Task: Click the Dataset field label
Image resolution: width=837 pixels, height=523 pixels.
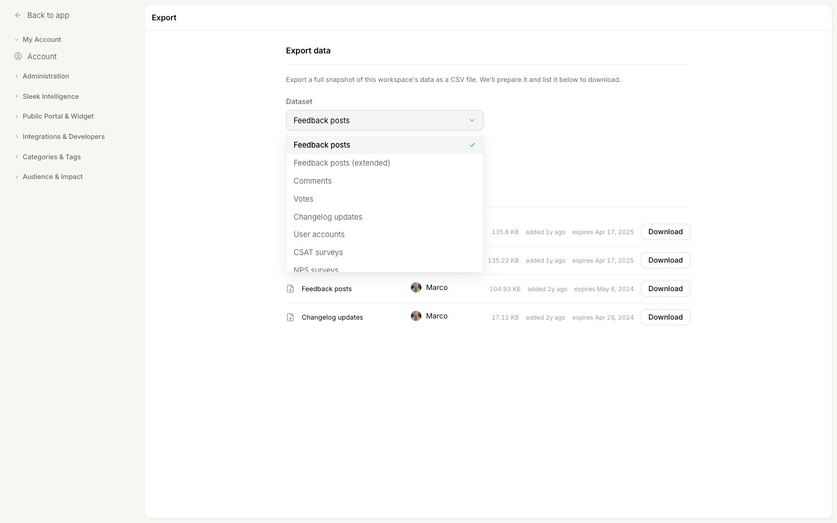Action: coord(299,102)
